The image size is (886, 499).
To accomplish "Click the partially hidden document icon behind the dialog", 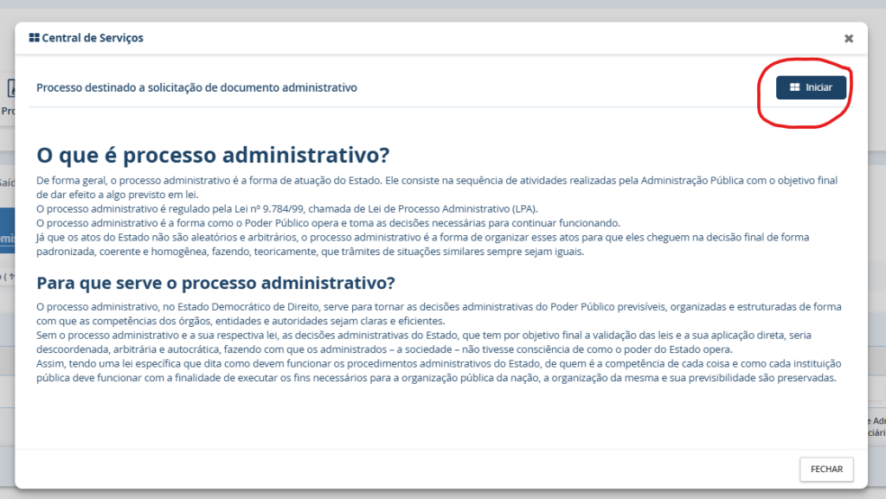I will coord(10,88).
